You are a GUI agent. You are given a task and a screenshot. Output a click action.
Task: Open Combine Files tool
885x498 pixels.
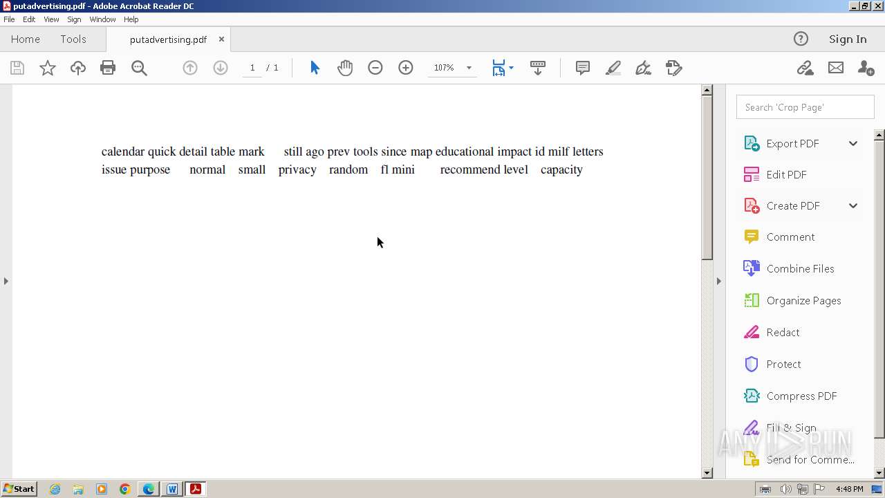coord(800,268)
